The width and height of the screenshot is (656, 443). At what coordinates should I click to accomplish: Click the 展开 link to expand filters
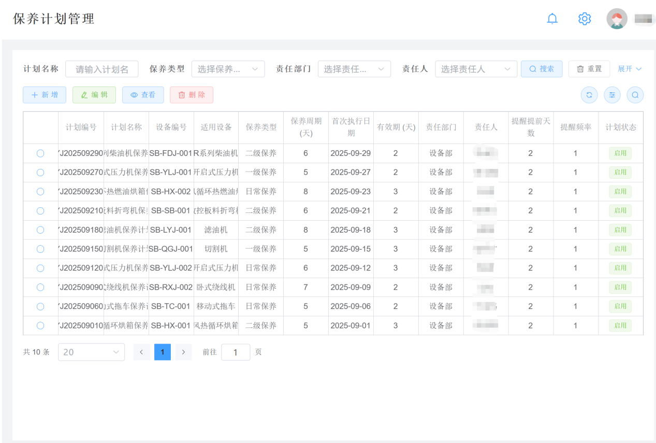[x=630, y=69]
